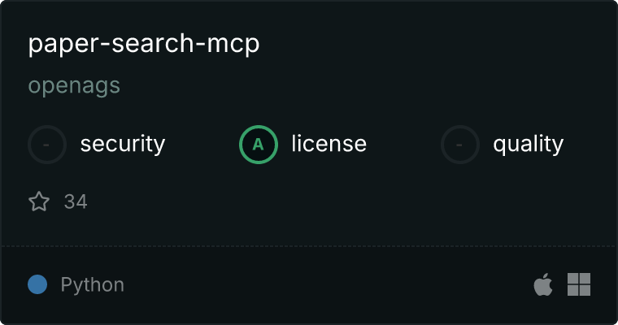This screenshot has width=618, height=325.
Task: Click the blue Python language dot
Action: [37, 284]
